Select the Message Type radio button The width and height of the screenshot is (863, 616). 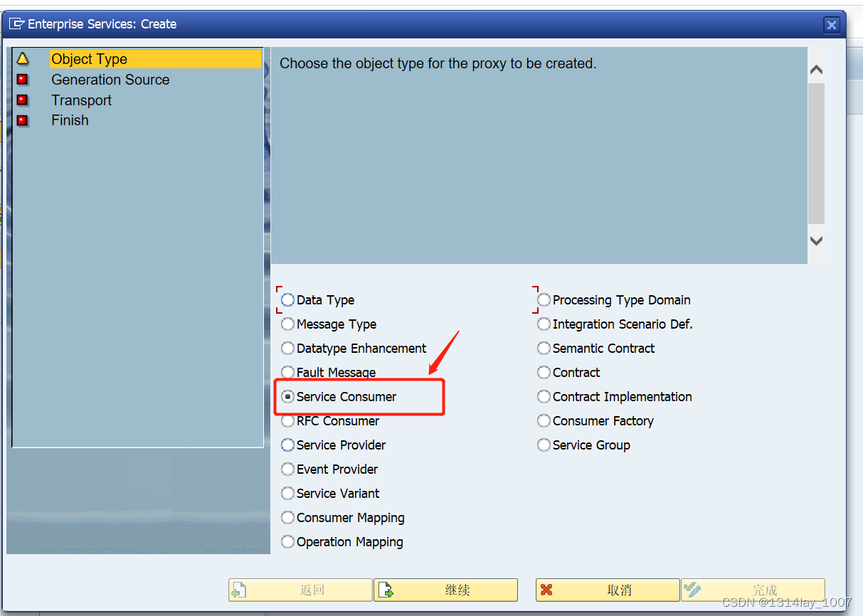pyautogui.click(x=287, y=324)
